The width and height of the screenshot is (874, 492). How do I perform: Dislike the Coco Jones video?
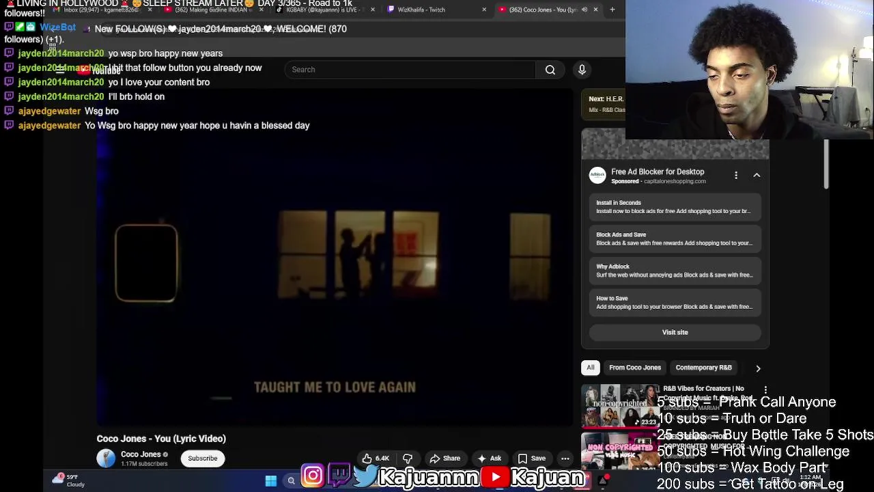(408, 459)
